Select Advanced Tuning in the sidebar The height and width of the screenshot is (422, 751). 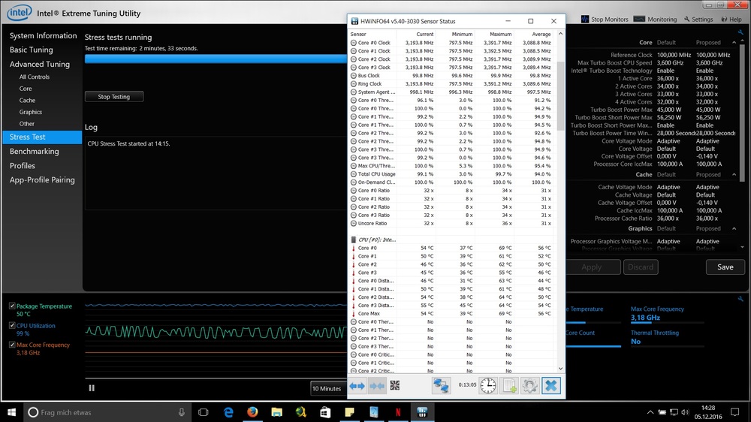40,65
